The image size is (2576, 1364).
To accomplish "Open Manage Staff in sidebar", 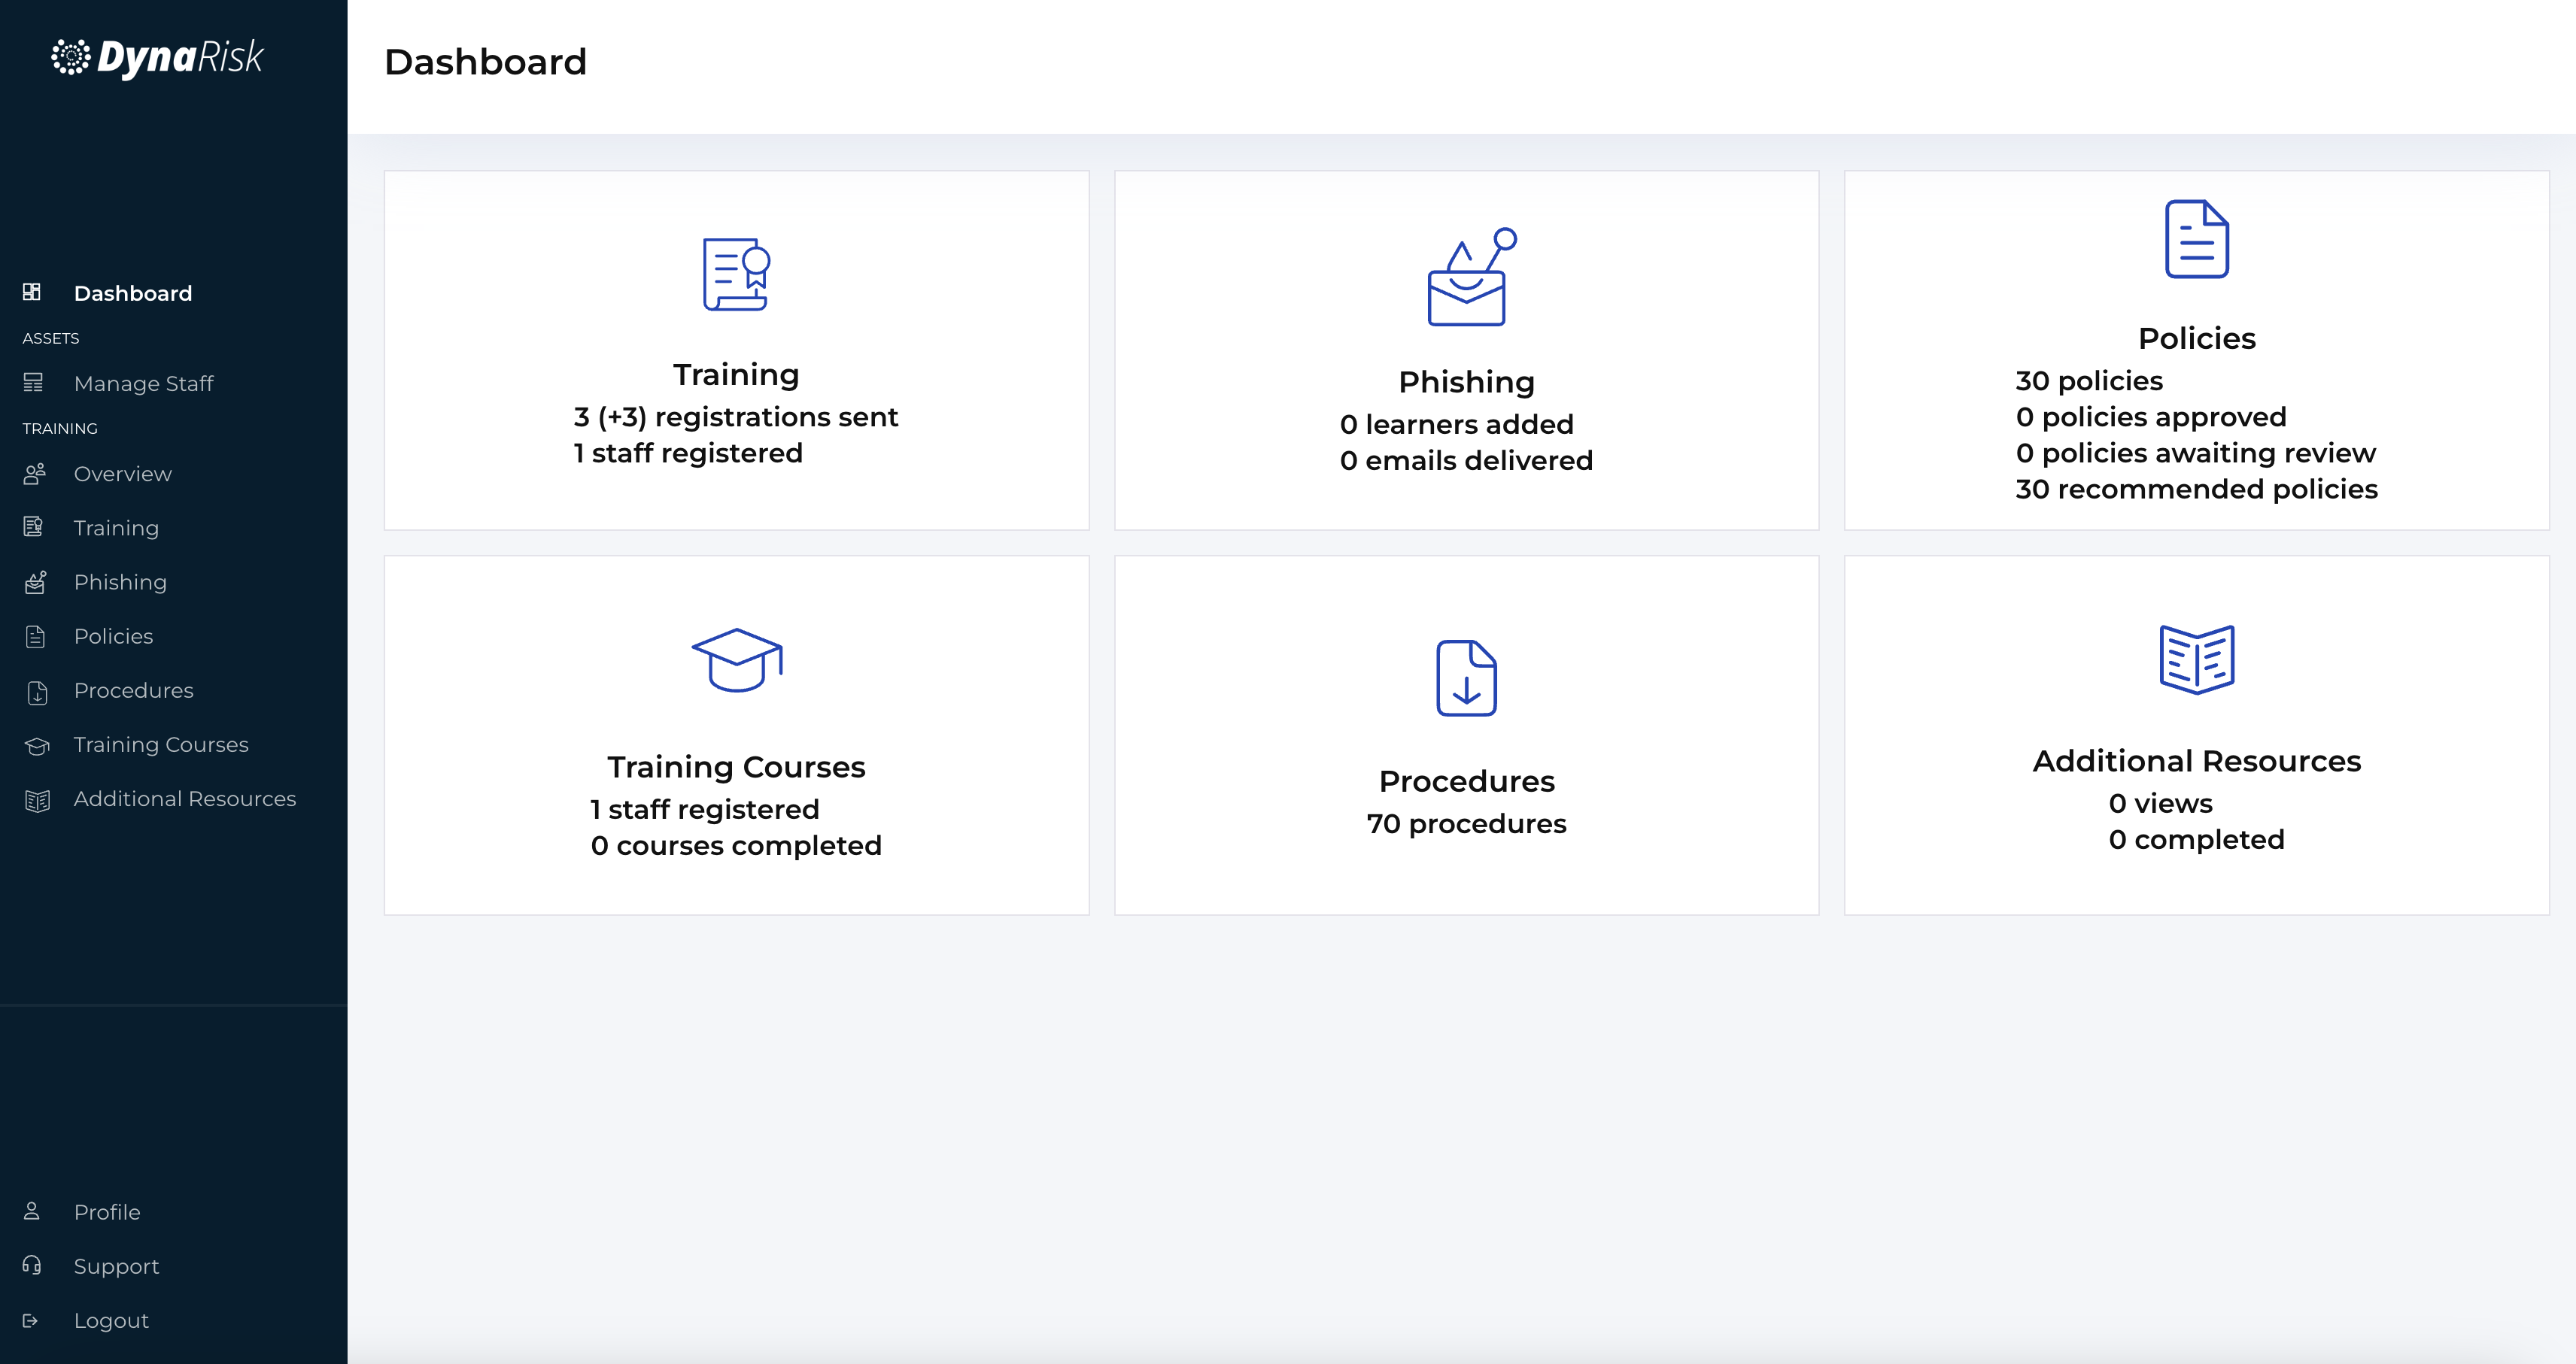I will tap(143, 383).
